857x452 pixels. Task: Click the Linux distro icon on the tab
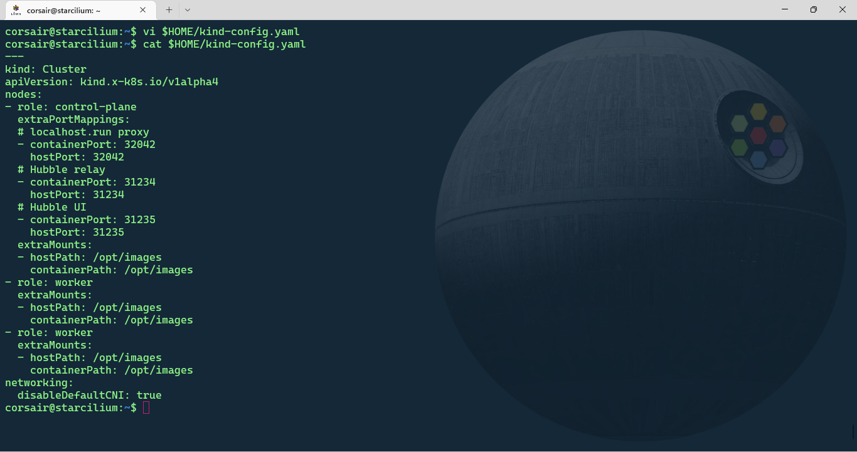point(14,9)
